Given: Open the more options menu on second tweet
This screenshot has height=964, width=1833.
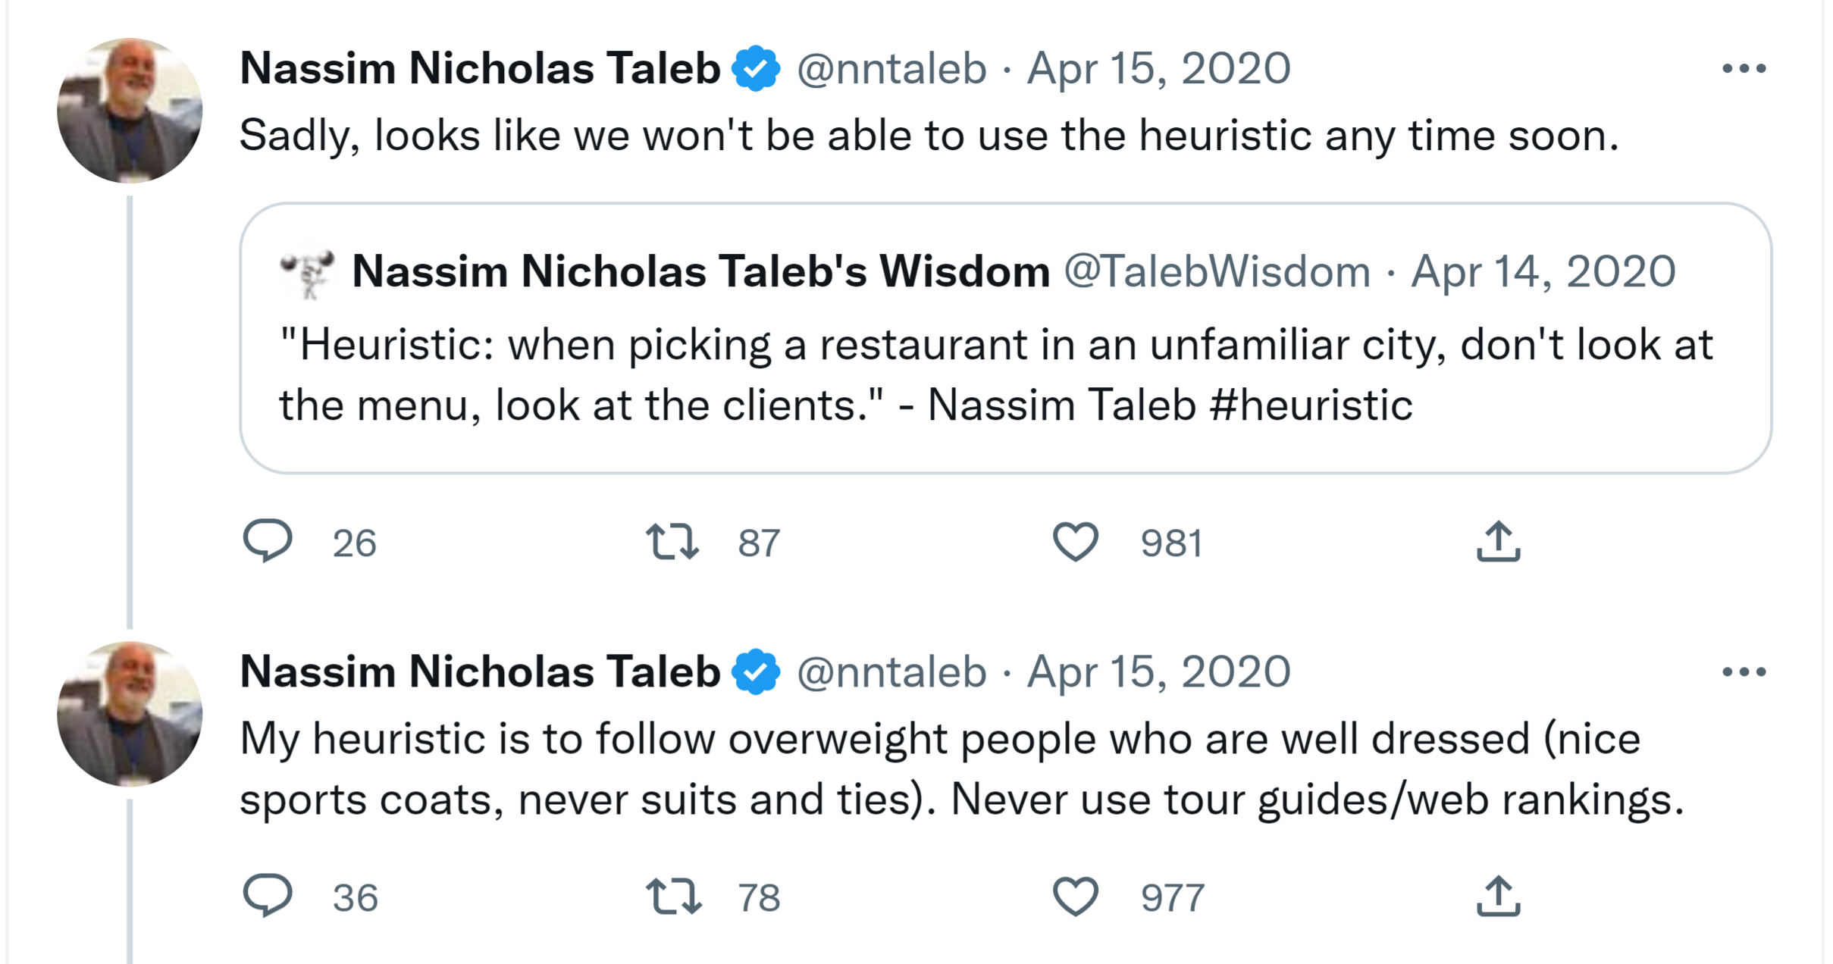Looking at the screenshot, I should tap(1744, 672).
